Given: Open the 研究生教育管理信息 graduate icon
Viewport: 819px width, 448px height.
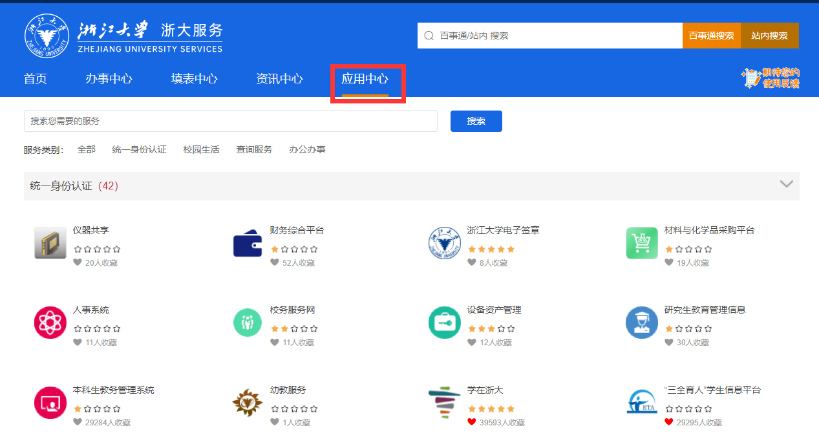Looking at the screenshot, I should 642,323.
